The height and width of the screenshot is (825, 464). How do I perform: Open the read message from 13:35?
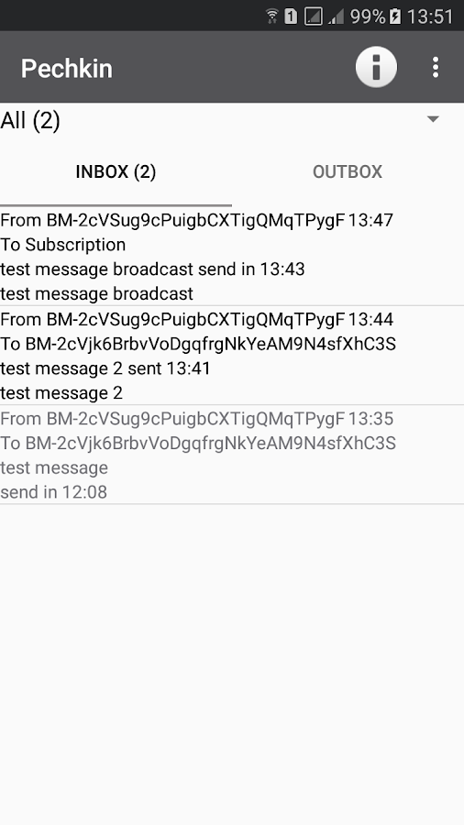[x=232, y=455]
